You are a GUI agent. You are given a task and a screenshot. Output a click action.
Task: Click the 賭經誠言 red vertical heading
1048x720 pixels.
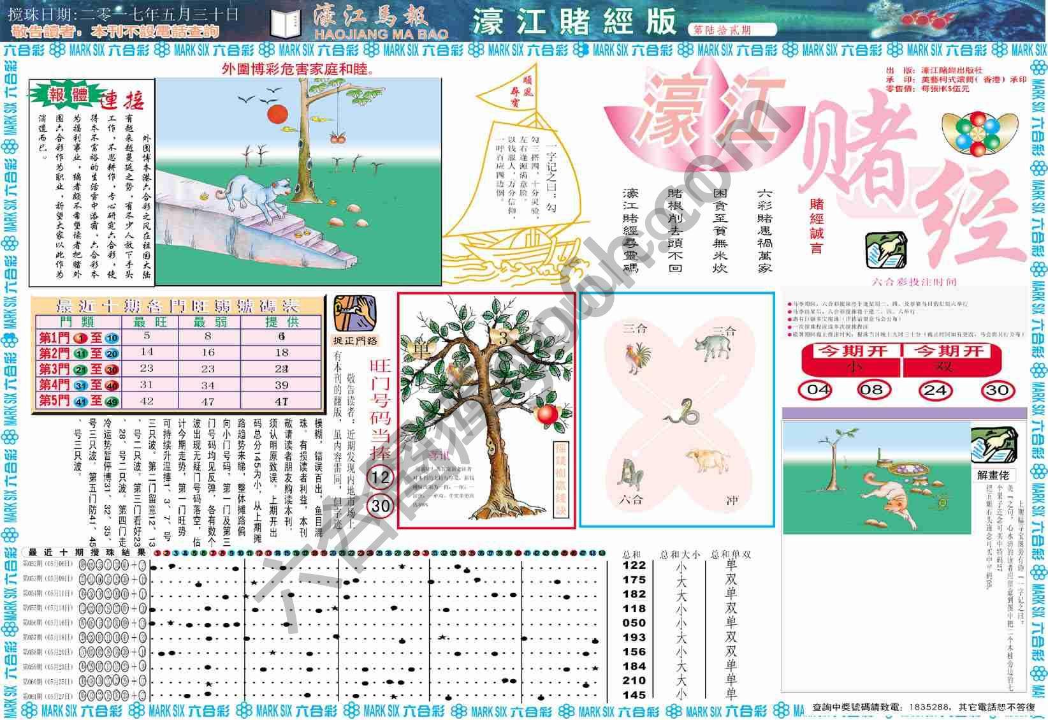pos(817,226)
